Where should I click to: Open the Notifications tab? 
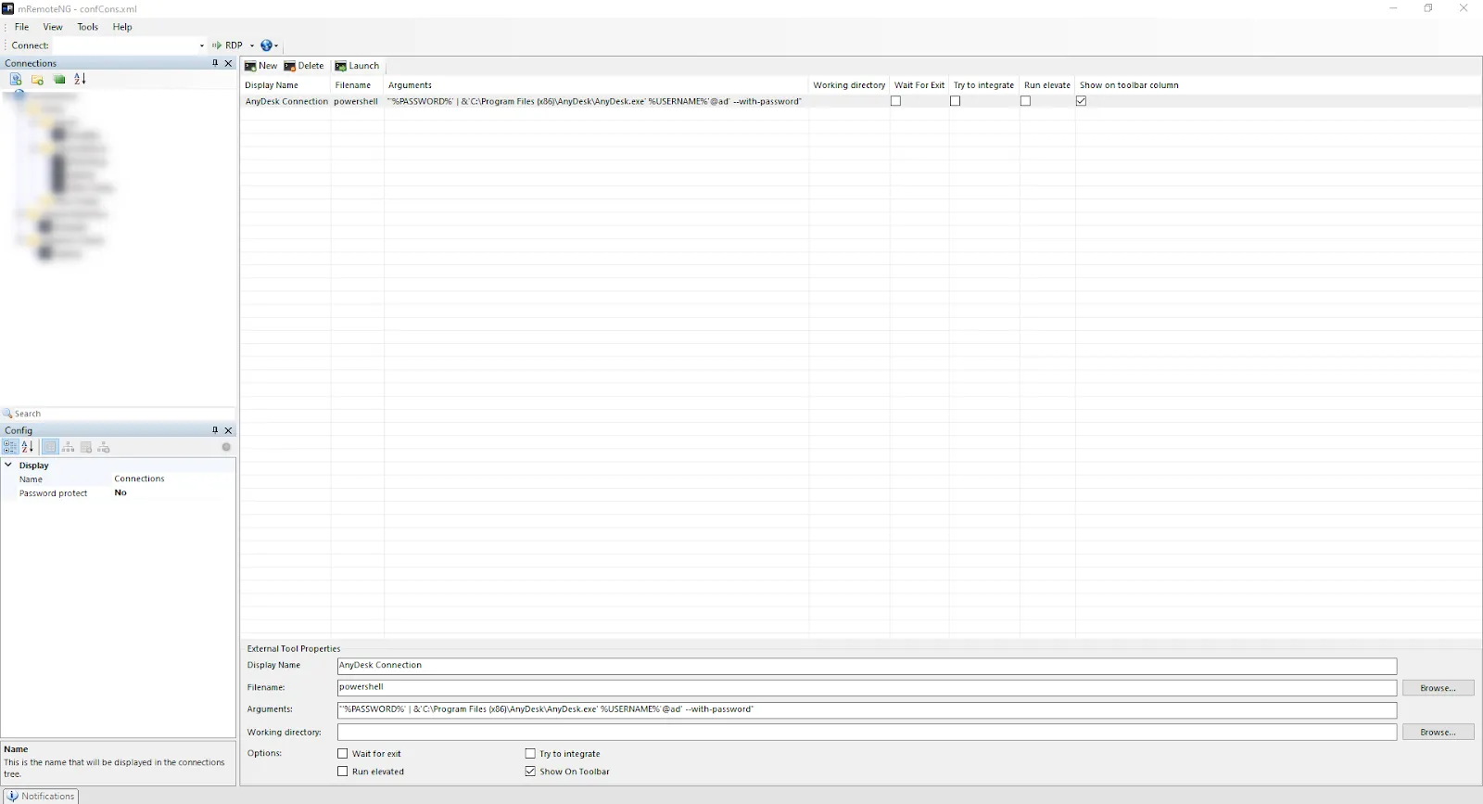[41, 797]
